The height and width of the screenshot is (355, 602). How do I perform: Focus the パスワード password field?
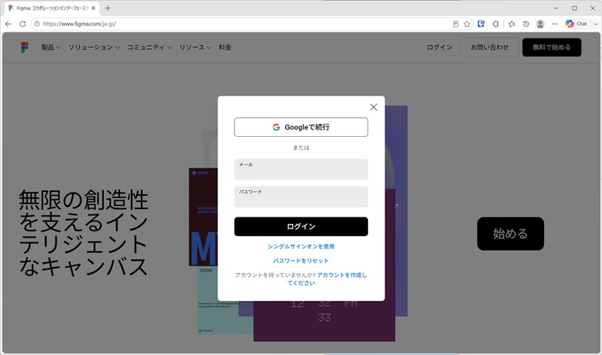(301, 197)
